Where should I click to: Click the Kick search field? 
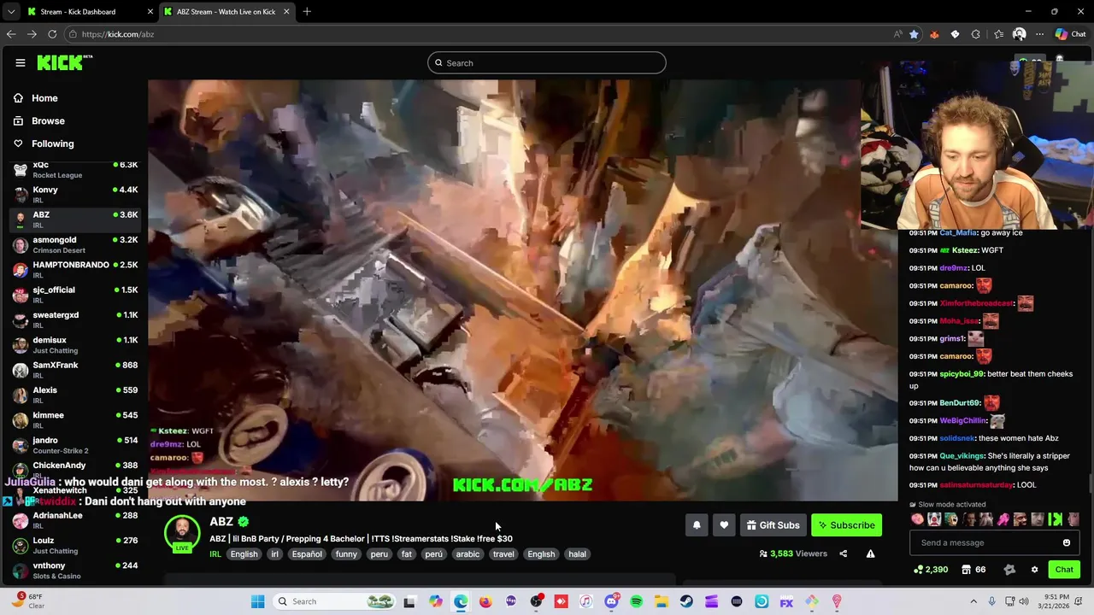tap(547, 62)
